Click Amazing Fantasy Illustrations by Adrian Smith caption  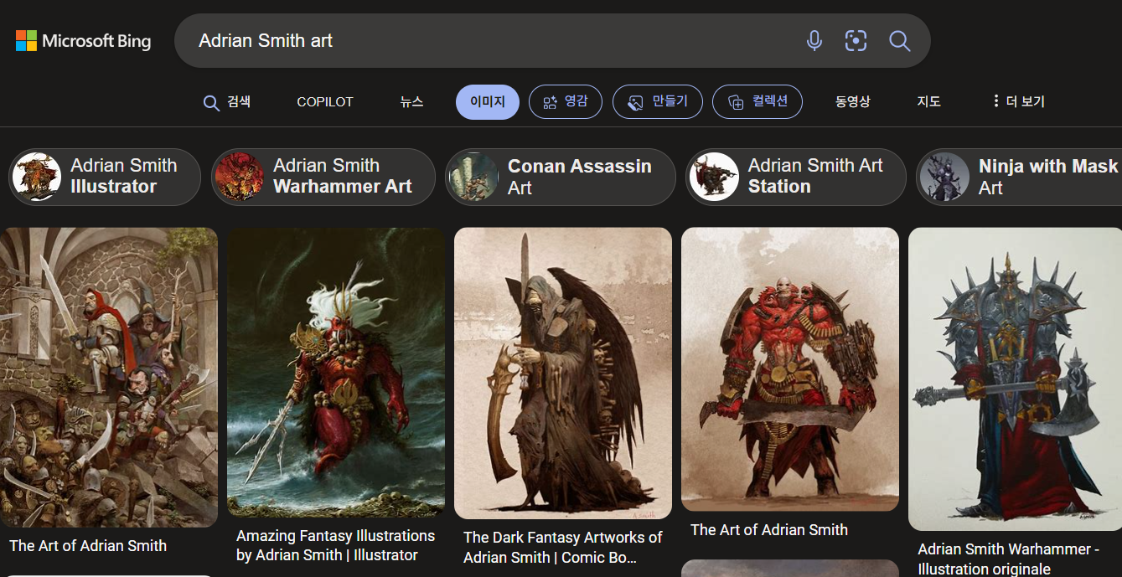(335, 545)
